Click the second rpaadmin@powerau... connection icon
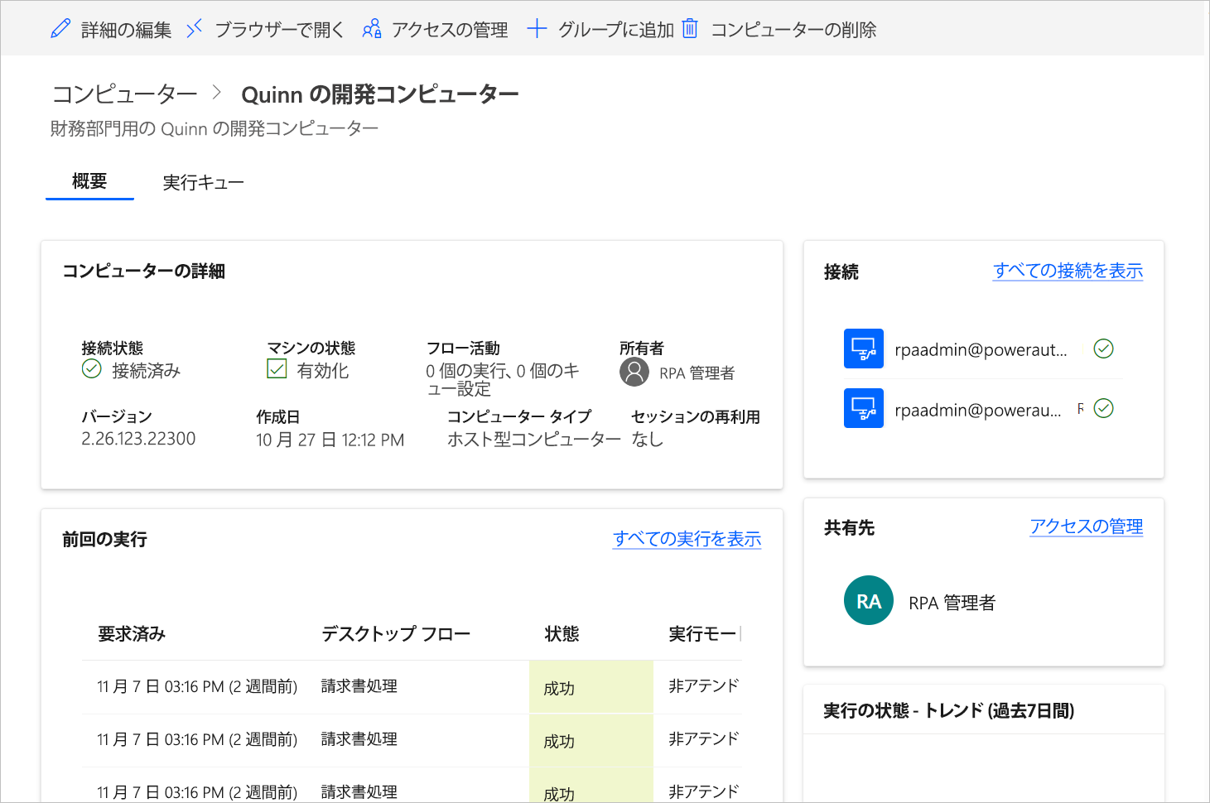Viewport: 1210px width, 803px height. 864,408
